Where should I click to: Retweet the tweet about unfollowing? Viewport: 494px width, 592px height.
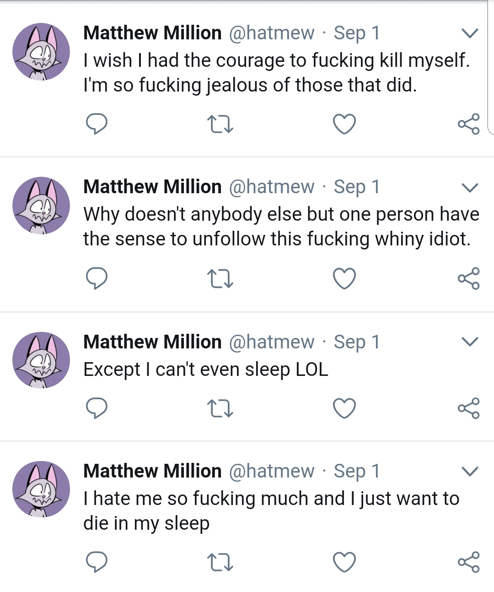pyautogui.click(x=220, y=278)
